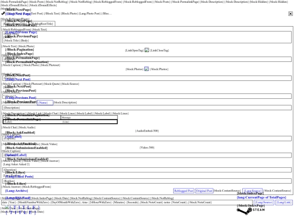Click the {Name} link box
294x220 pixels.
[45, 103]
